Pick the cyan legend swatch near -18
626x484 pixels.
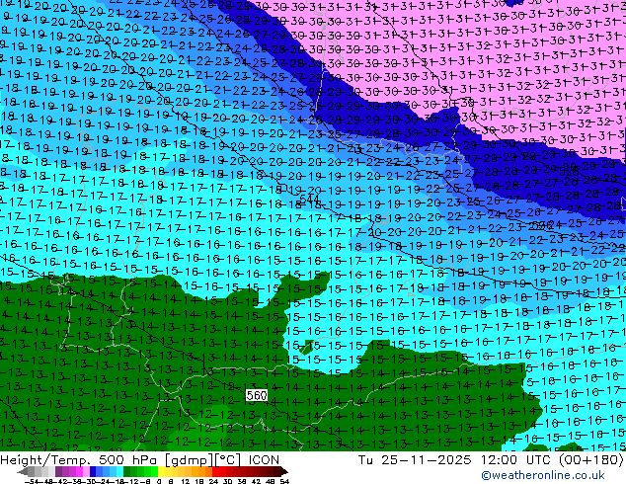(x=119, y=471)
